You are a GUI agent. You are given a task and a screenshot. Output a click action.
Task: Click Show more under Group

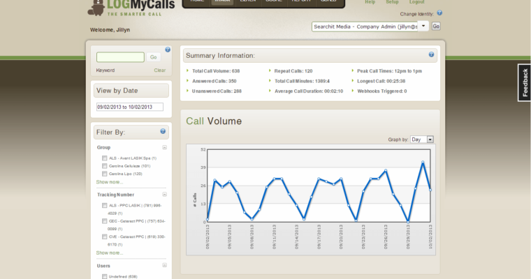point(110,182)
